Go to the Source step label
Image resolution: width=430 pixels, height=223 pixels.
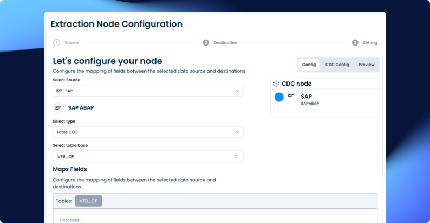[71, 42]
